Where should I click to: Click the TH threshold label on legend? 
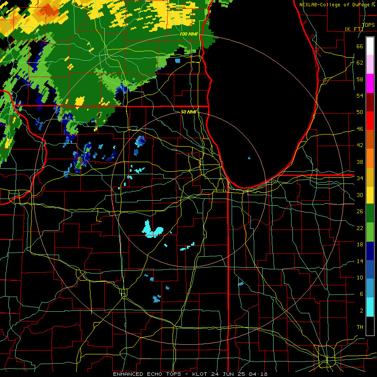[x=360, y=327]
